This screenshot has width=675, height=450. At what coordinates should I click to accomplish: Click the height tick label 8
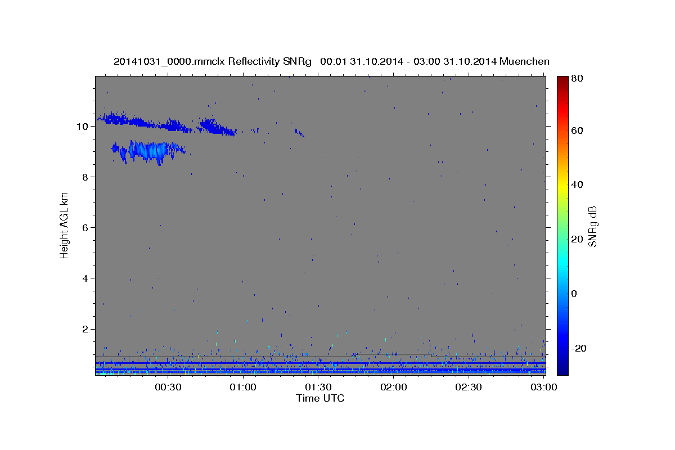tap(85, 177)
